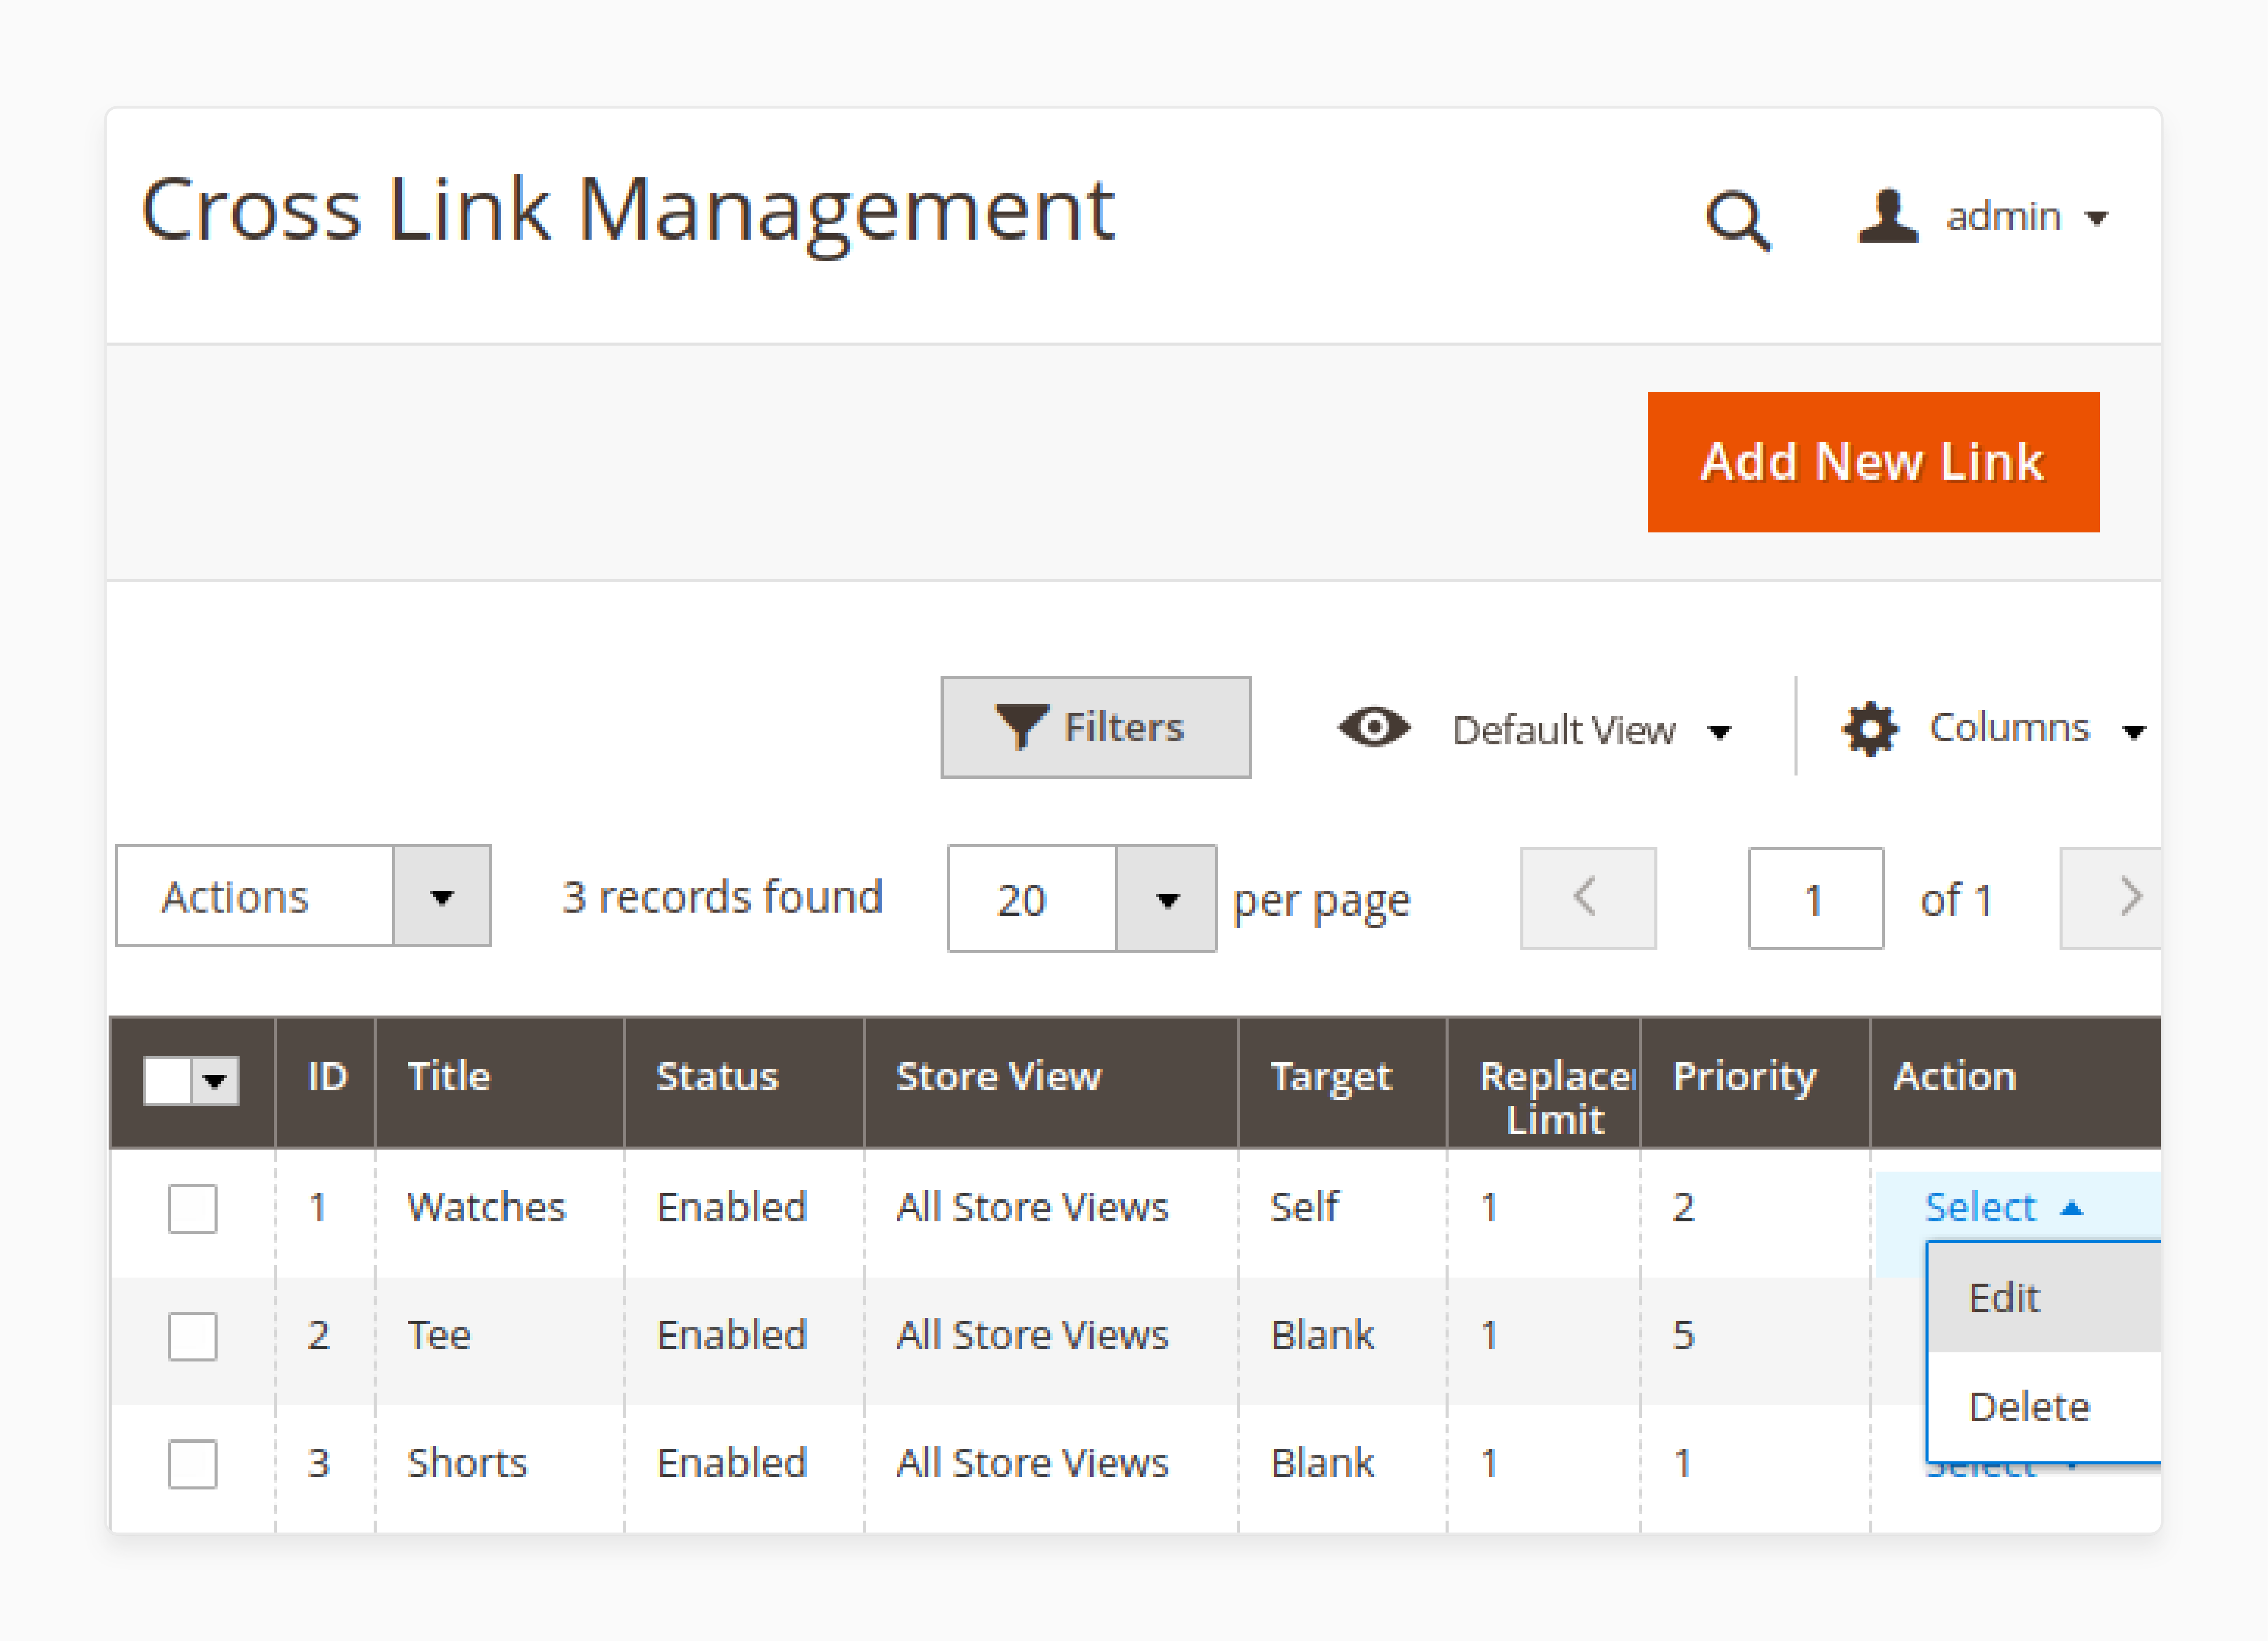Image resolution: width=2268 pixels, height=1641 pixels.
Task: Choose Edit from the action menu
Action: 2045,1298
